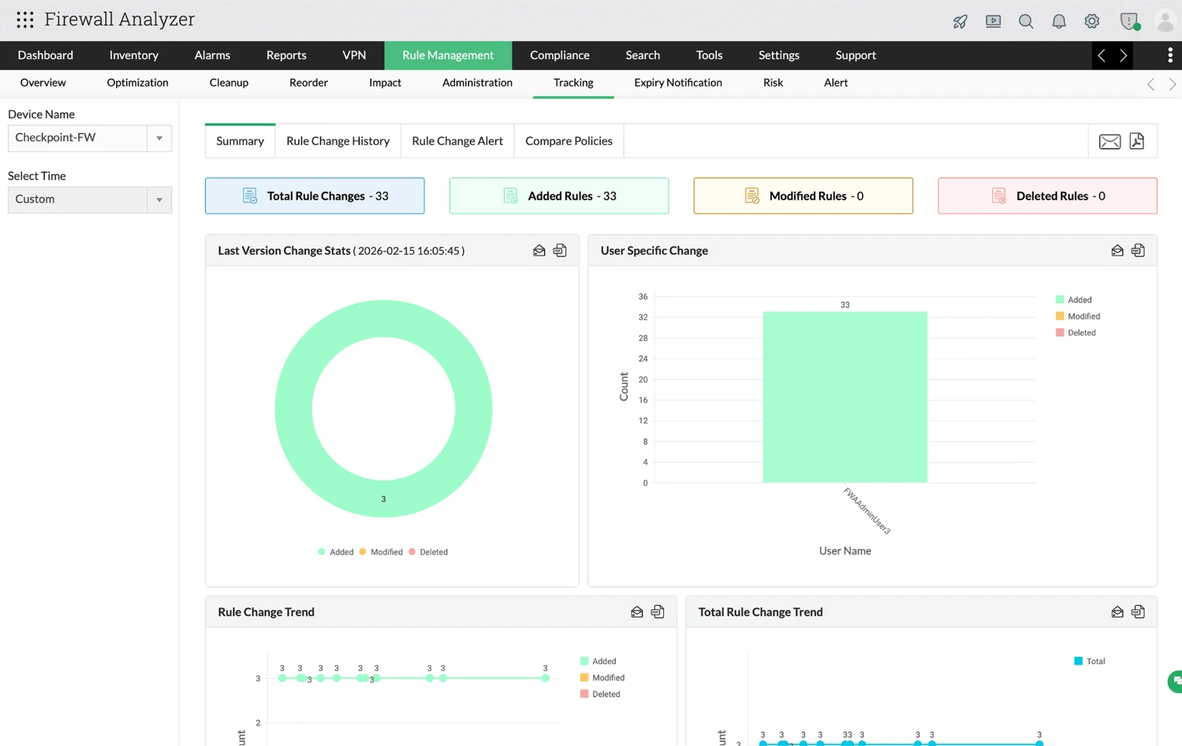Click copy icon on Rule Change Trend

click(658, 612)
